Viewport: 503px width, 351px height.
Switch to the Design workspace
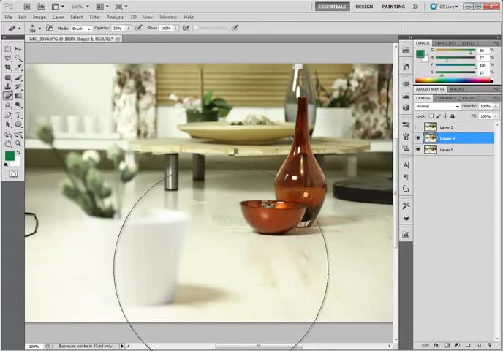tap(364, 7)
